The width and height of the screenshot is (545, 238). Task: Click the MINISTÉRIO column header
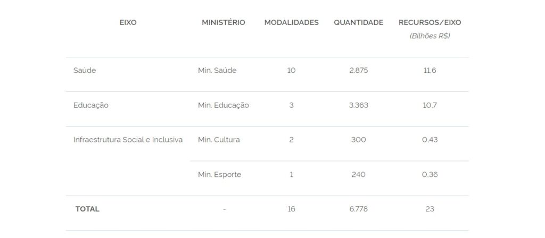224,22
